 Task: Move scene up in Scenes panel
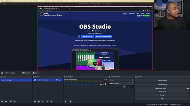pyautogui.click(x=11, y=102)
